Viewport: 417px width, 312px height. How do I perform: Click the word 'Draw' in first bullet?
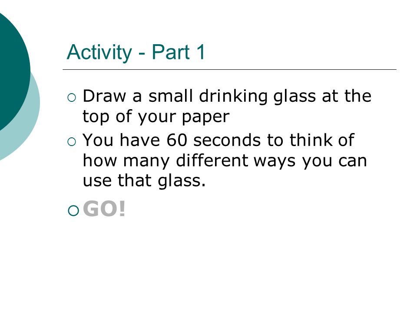[x=104, y=96]
